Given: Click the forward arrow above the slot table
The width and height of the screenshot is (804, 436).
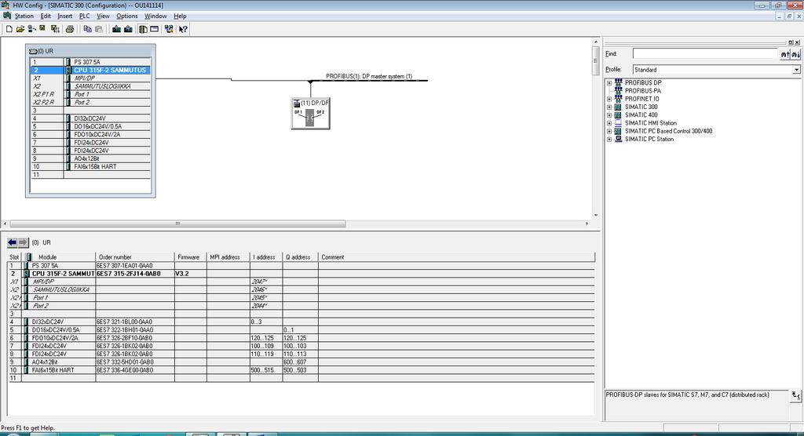Looking at the screenshot, I should [23, 242].
